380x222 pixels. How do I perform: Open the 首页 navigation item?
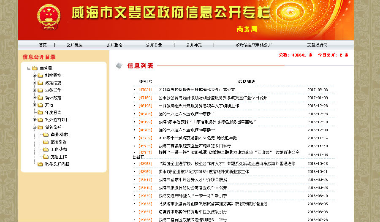coord(43,45)
